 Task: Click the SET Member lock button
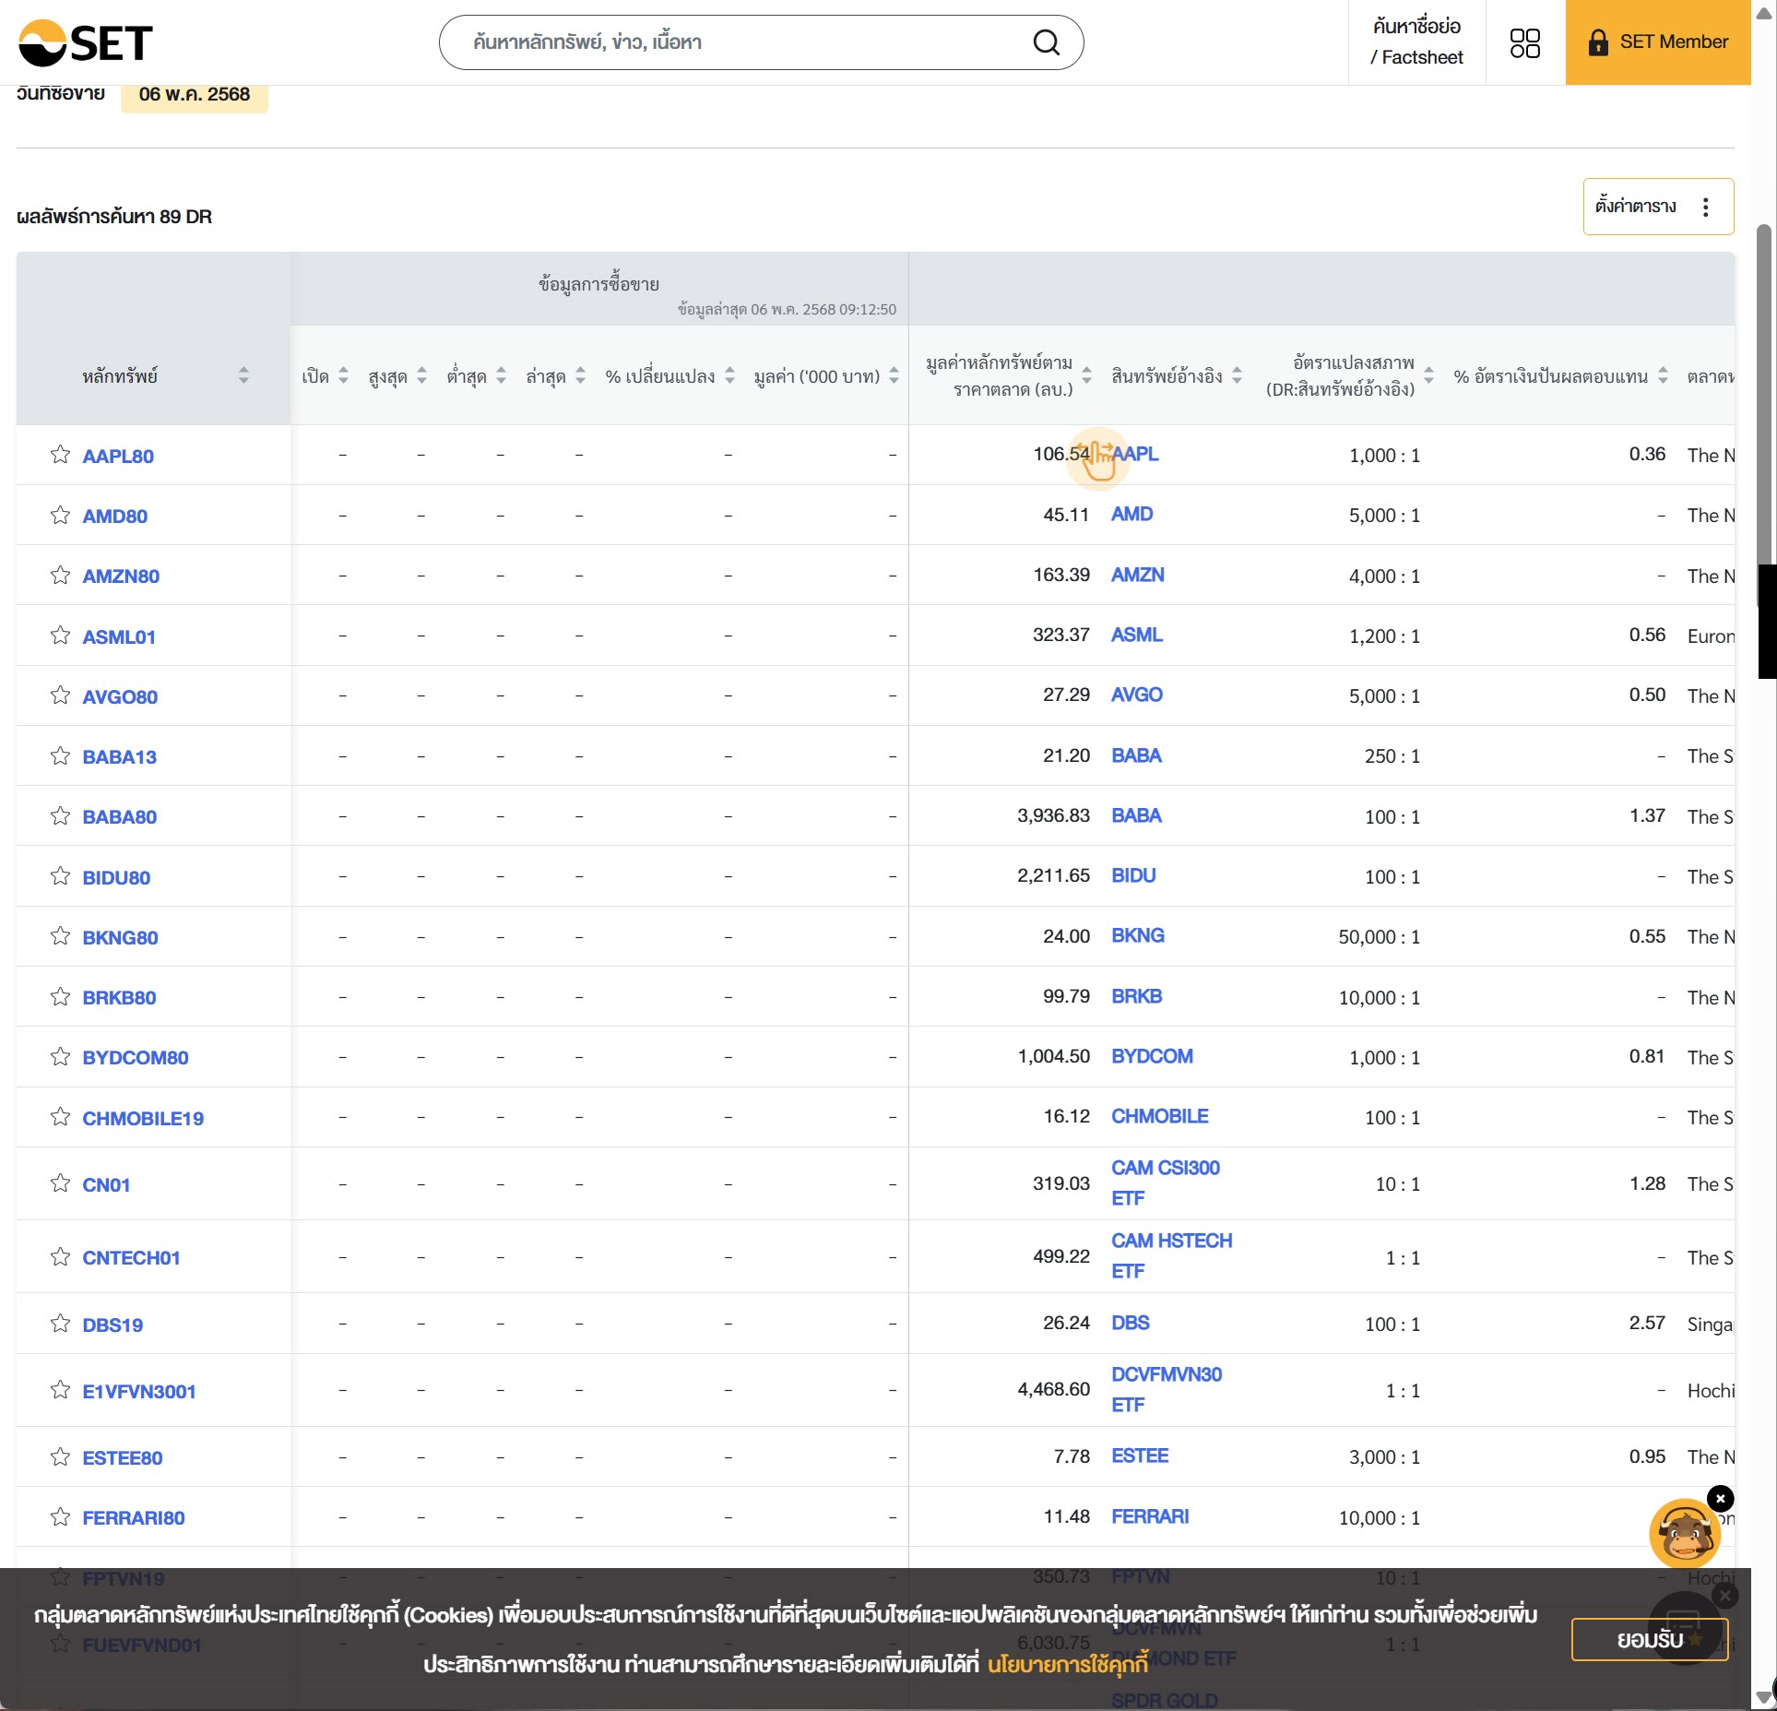point(1657,42)
